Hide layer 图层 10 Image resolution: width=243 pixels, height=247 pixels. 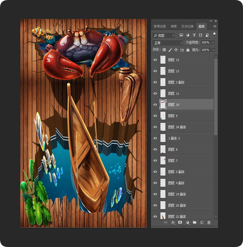click(x=155, y=105)
